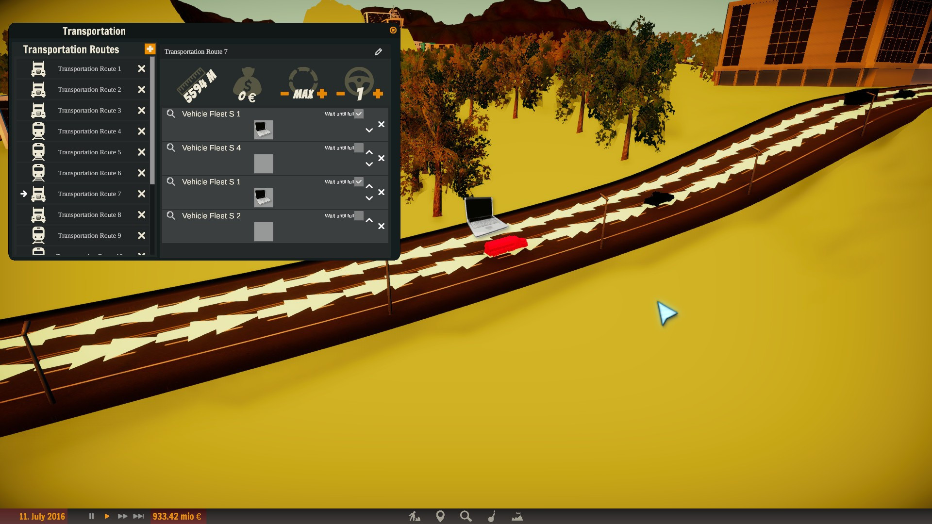Rename route with the pencil edit icon

pyautogui.click(x=379, y=51)
